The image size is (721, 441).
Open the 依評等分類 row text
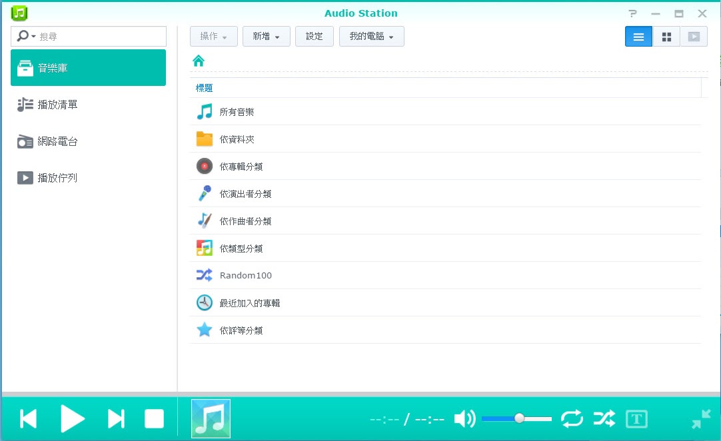point(241,330)
